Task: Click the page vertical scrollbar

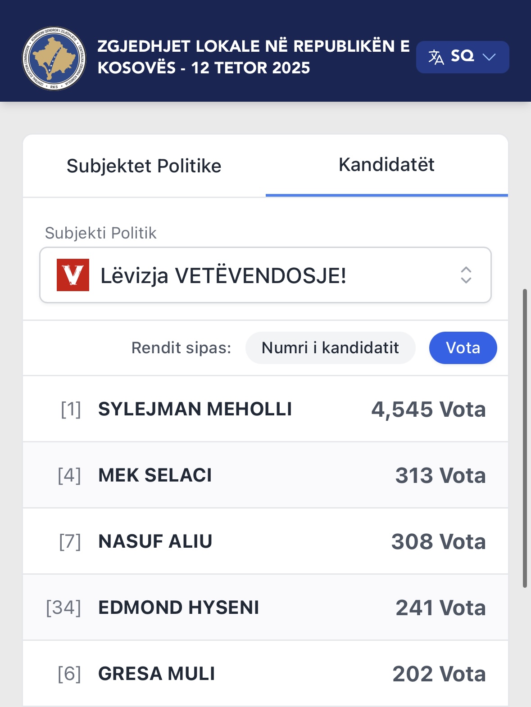Action: point(525,438)
